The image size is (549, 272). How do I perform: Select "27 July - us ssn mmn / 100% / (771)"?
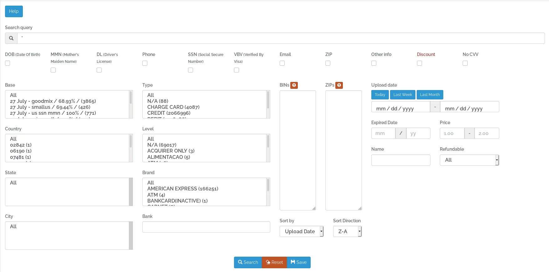click(x=67, y=113)
